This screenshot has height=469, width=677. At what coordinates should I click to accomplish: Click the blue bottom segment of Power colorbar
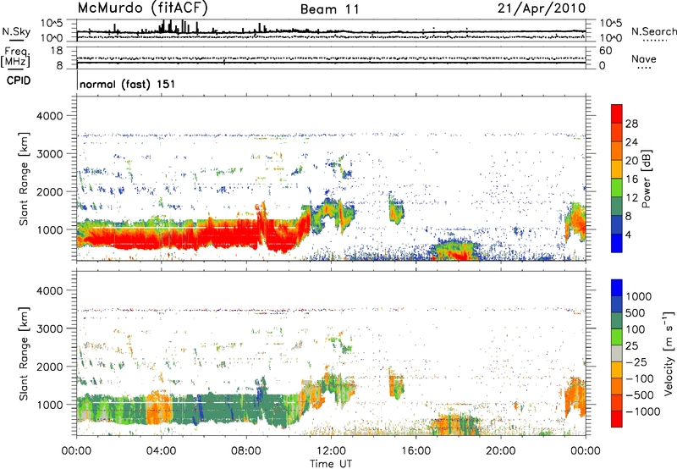pos(617,243)
